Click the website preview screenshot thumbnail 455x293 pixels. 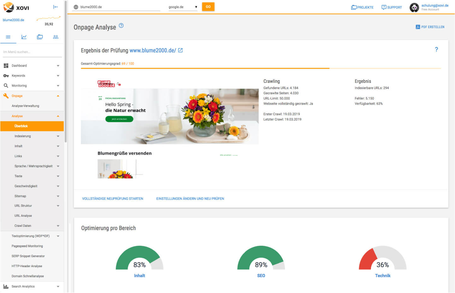170,129
